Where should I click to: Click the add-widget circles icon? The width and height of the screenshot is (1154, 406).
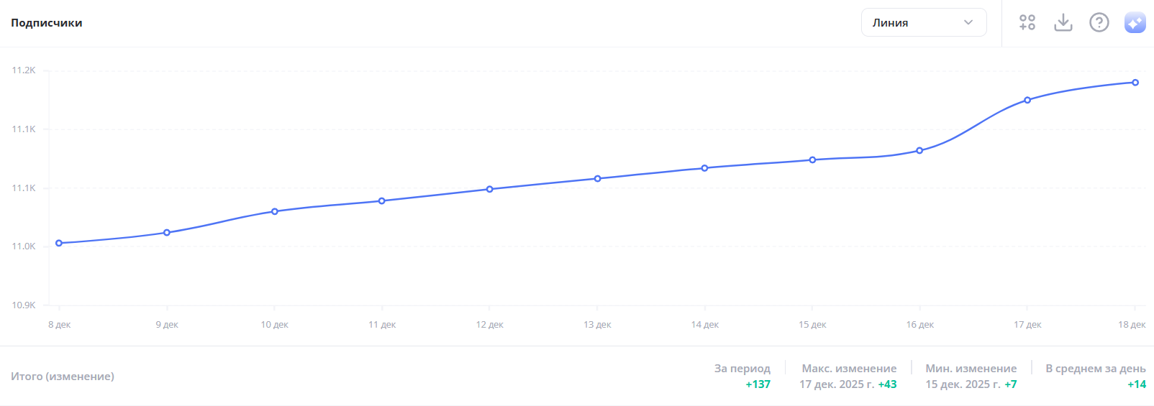click(x=1027, y=22)
